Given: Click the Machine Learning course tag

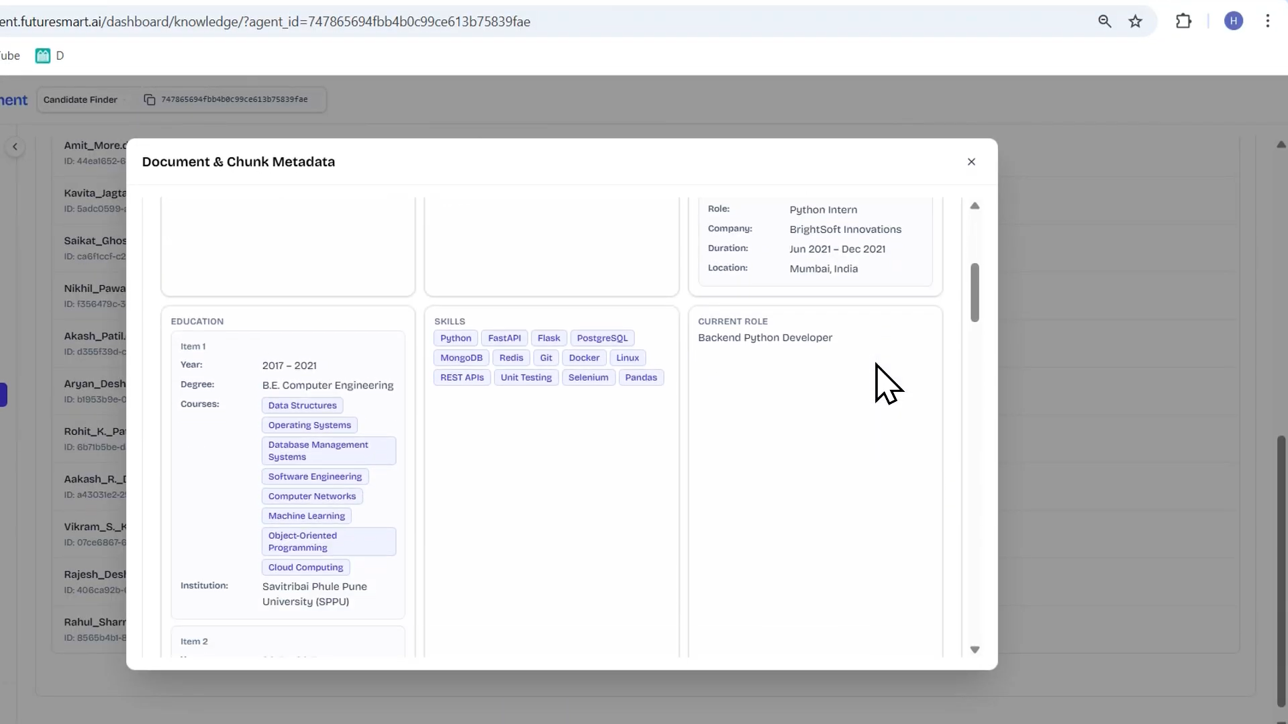Looking at the screenshot, I should pos(306,516).
